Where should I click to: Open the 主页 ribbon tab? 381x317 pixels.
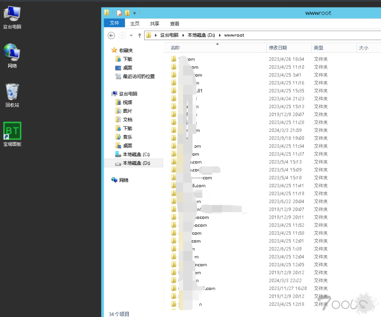(135, 24)
